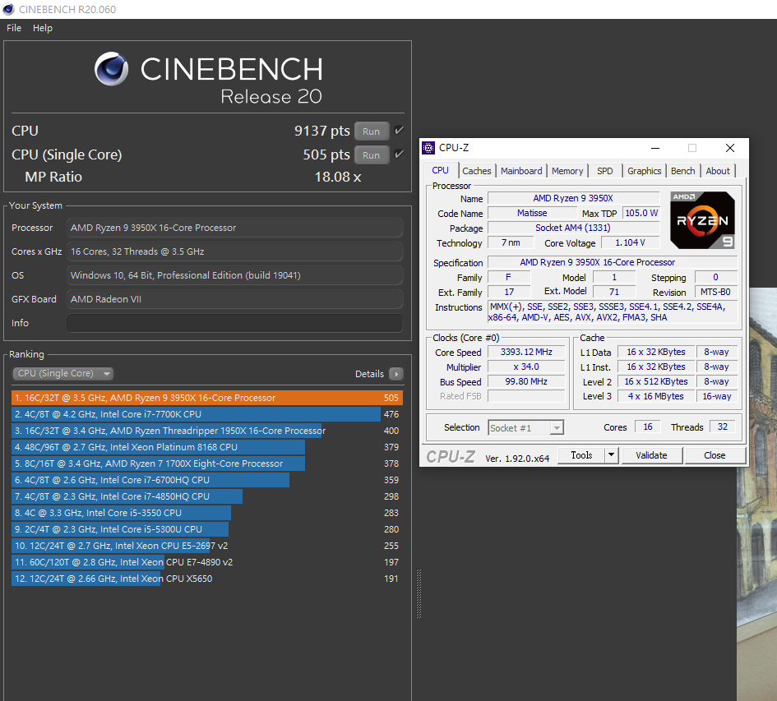Select the Intel Core i7-7700K ranking row

[x=207, y=414]
